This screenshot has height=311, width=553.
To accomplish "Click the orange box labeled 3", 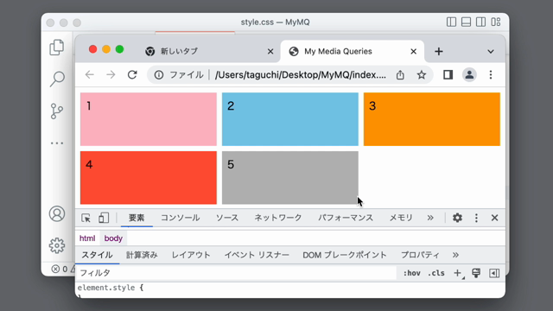I will point(432,119).
